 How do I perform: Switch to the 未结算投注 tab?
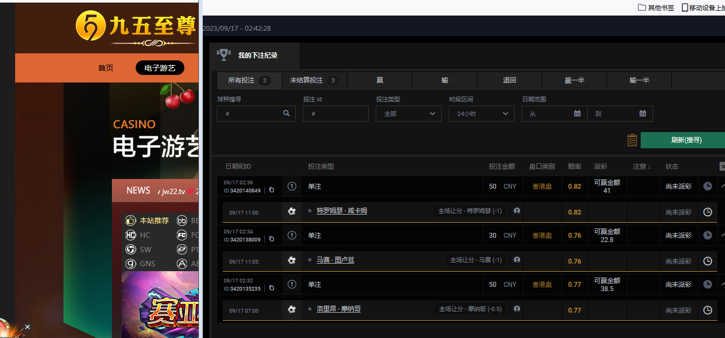tap(314, 80)
